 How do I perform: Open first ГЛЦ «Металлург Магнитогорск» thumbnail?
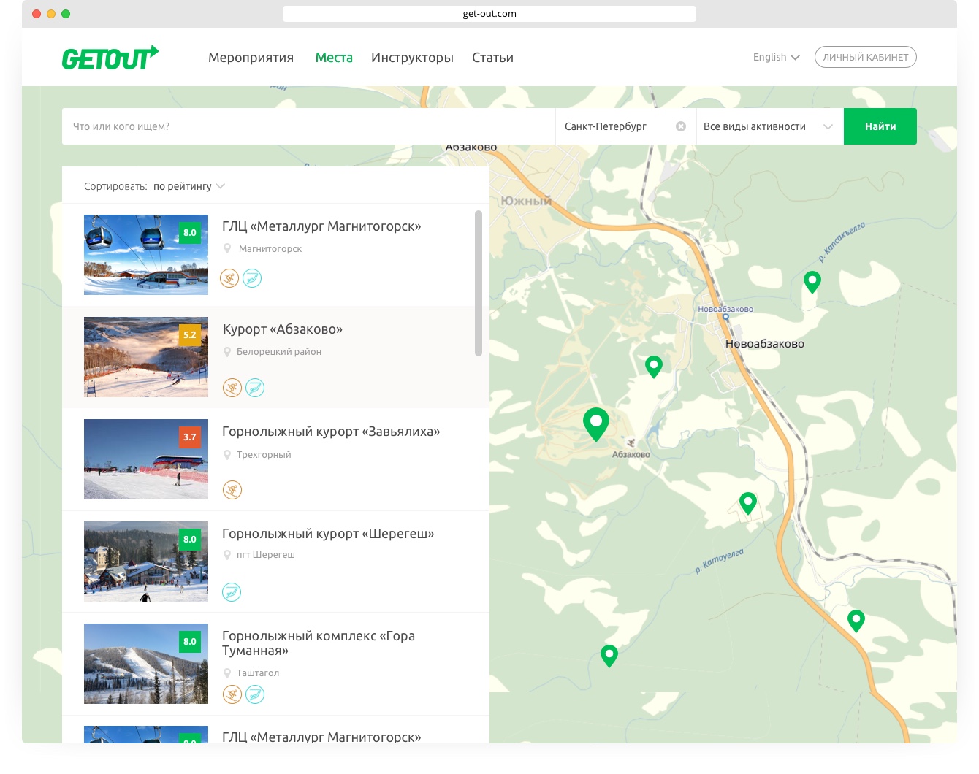[x=146, y=255]
